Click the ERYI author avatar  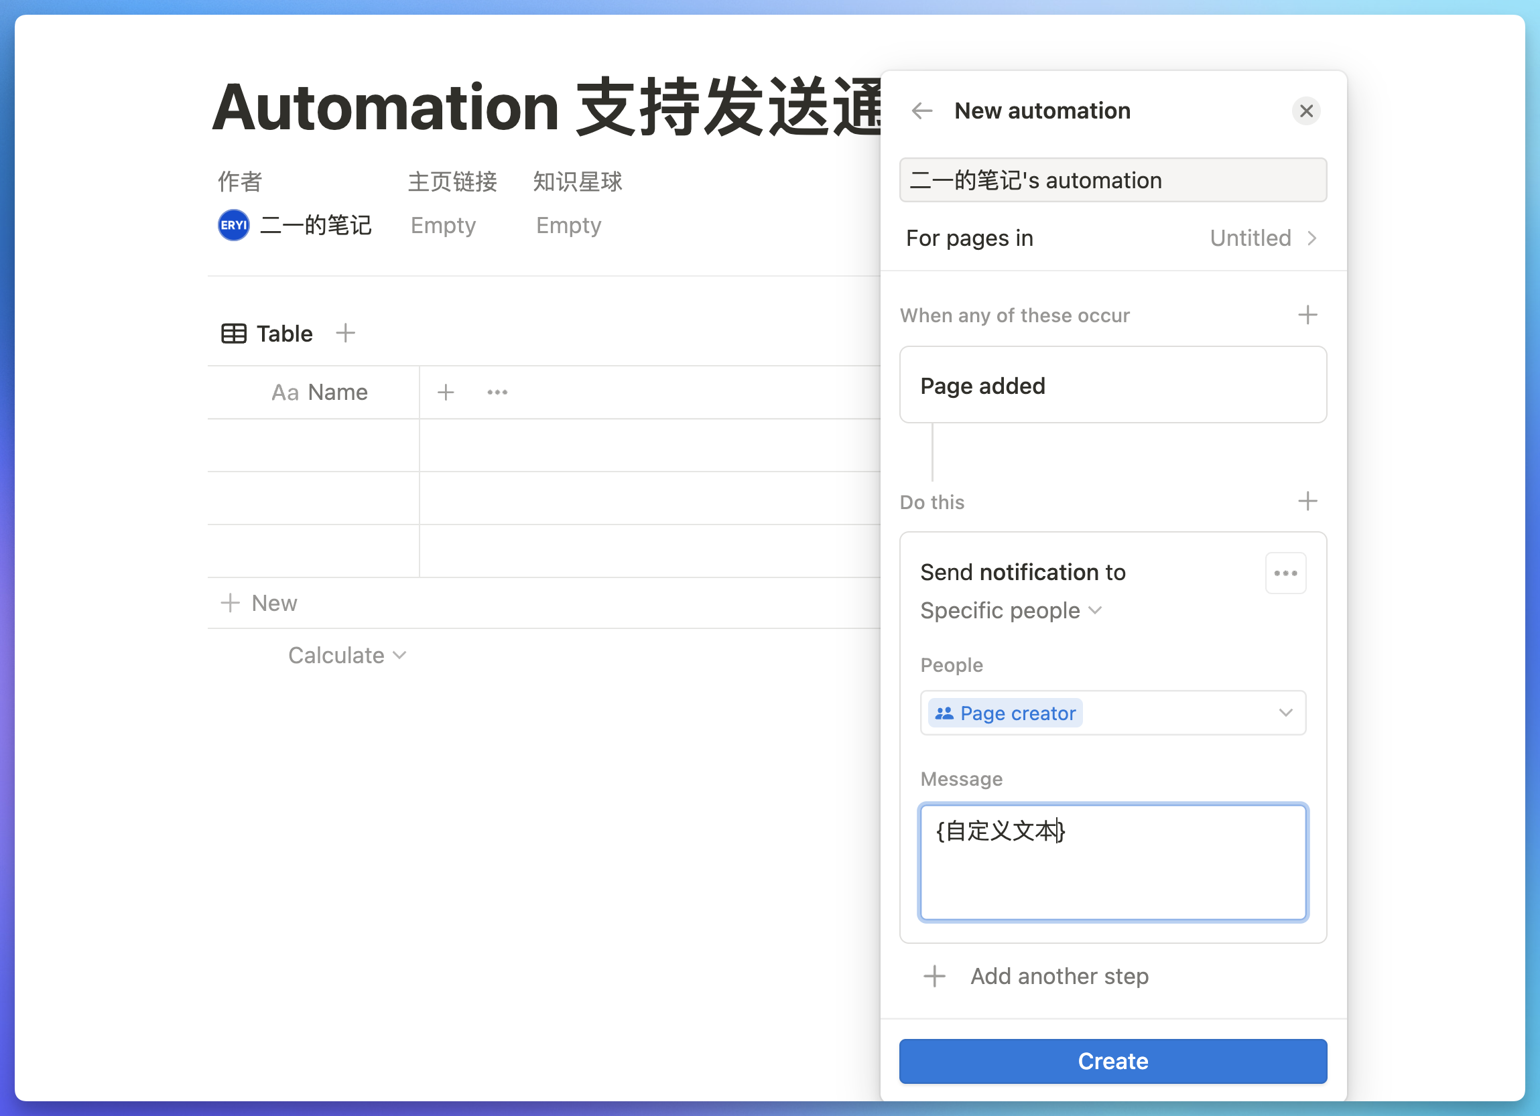point(233,224)
